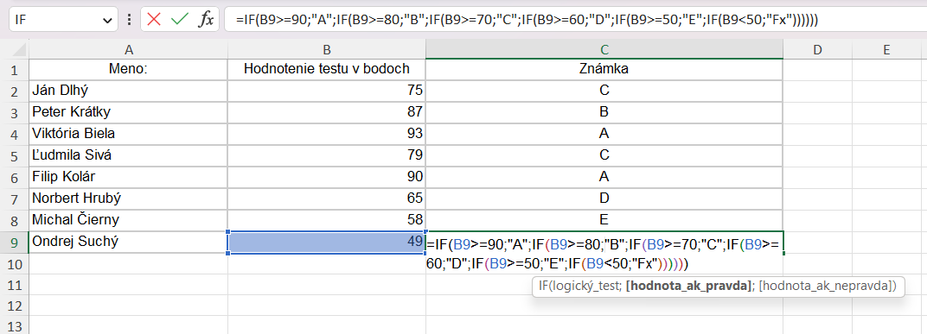Click cell containing Ján Dlhý

coord(128,91)
